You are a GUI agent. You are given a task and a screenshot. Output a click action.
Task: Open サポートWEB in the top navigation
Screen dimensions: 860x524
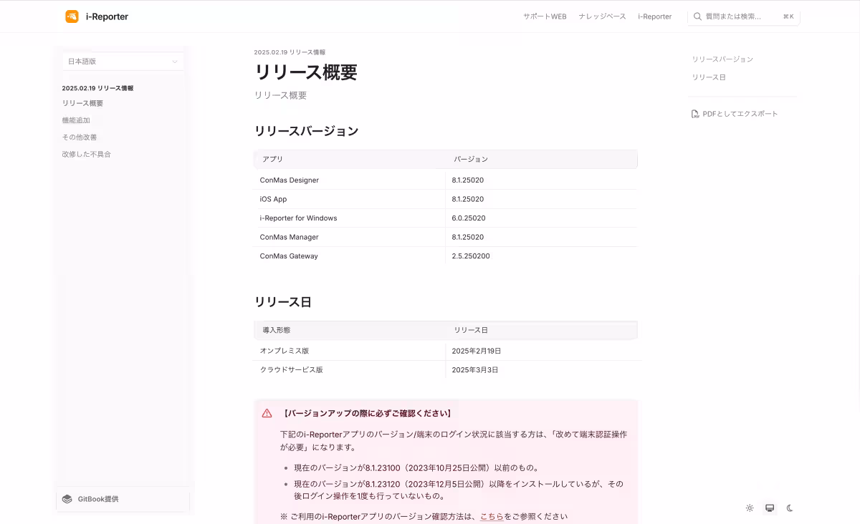(545, 16)
